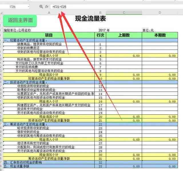
Task: Click 收到的其他与经营活动有关的现金 cell
Action: [49, 52]
